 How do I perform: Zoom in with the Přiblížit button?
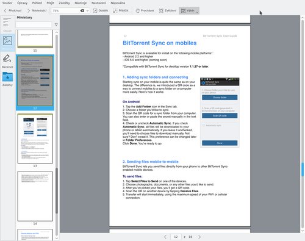[x=121, y=10]
